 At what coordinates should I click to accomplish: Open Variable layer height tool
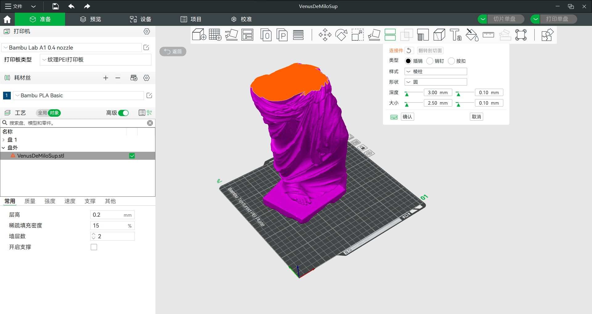(x=298, y=35)
